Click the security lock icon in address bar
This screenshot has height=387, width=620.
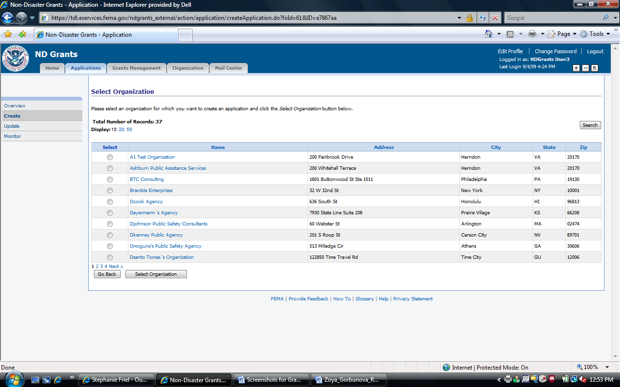469,18
